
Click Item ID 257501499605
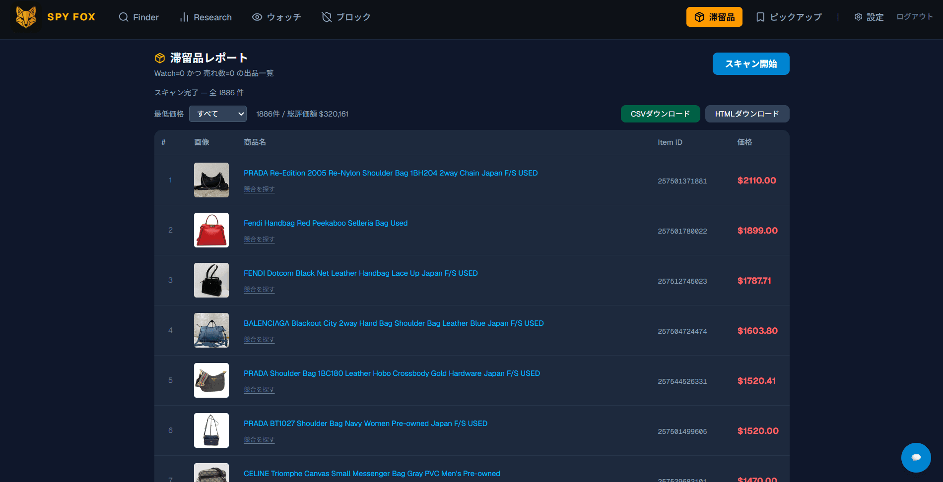pyautogui.click(x=682, y=431)
